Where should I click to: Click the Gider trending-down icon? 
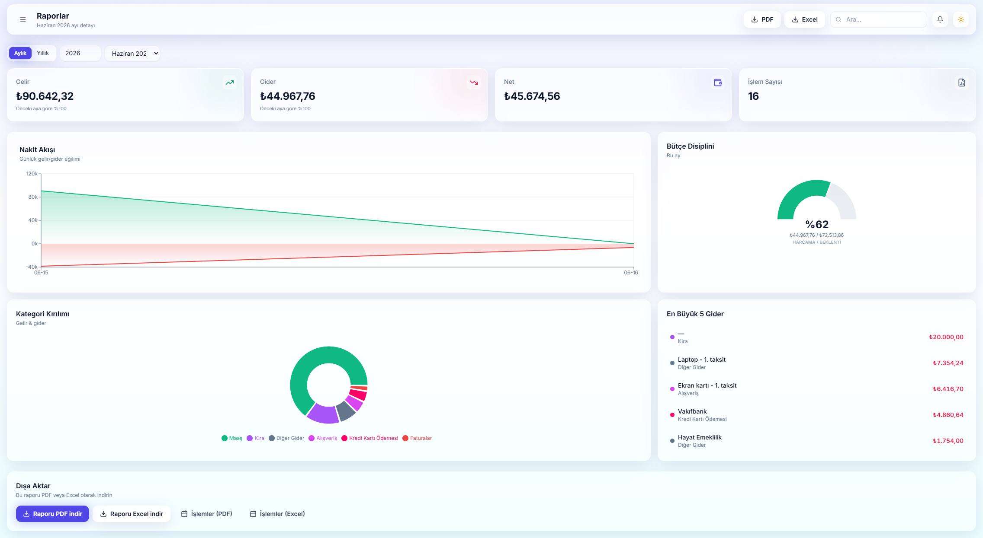point(474,83)
